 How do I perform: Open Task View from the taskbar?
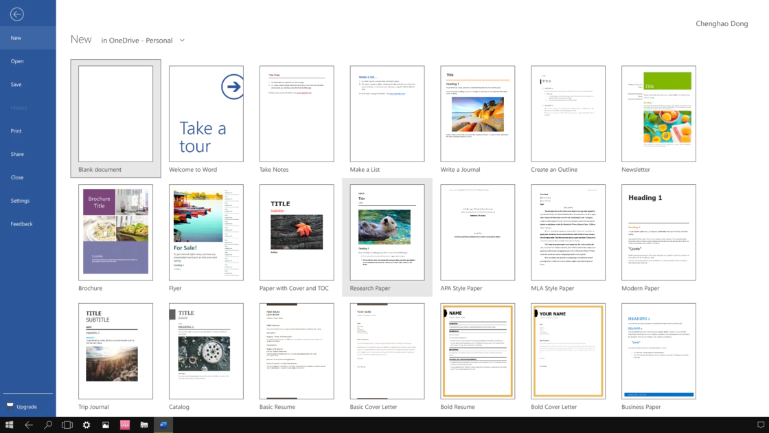(67, 425)
